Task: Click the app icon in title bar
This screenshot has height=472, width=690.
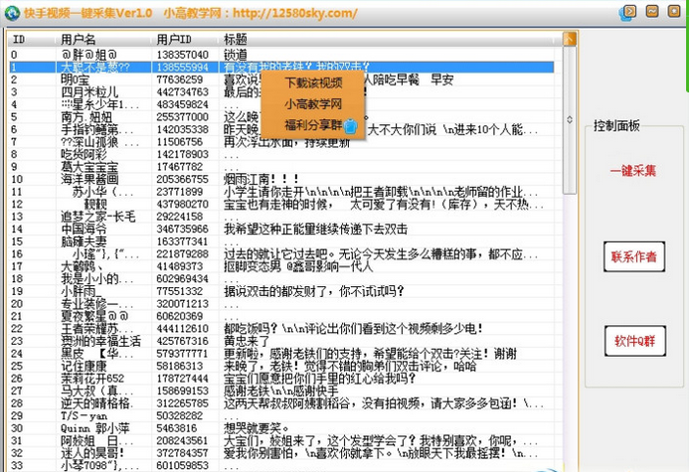Action: coord(10,12)
